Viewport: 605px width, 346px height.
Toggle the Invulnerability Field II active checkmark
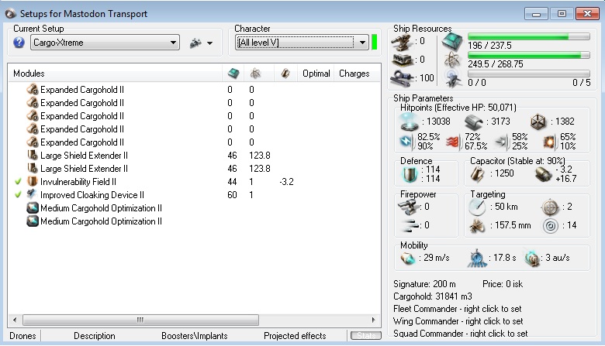[18, 181]
